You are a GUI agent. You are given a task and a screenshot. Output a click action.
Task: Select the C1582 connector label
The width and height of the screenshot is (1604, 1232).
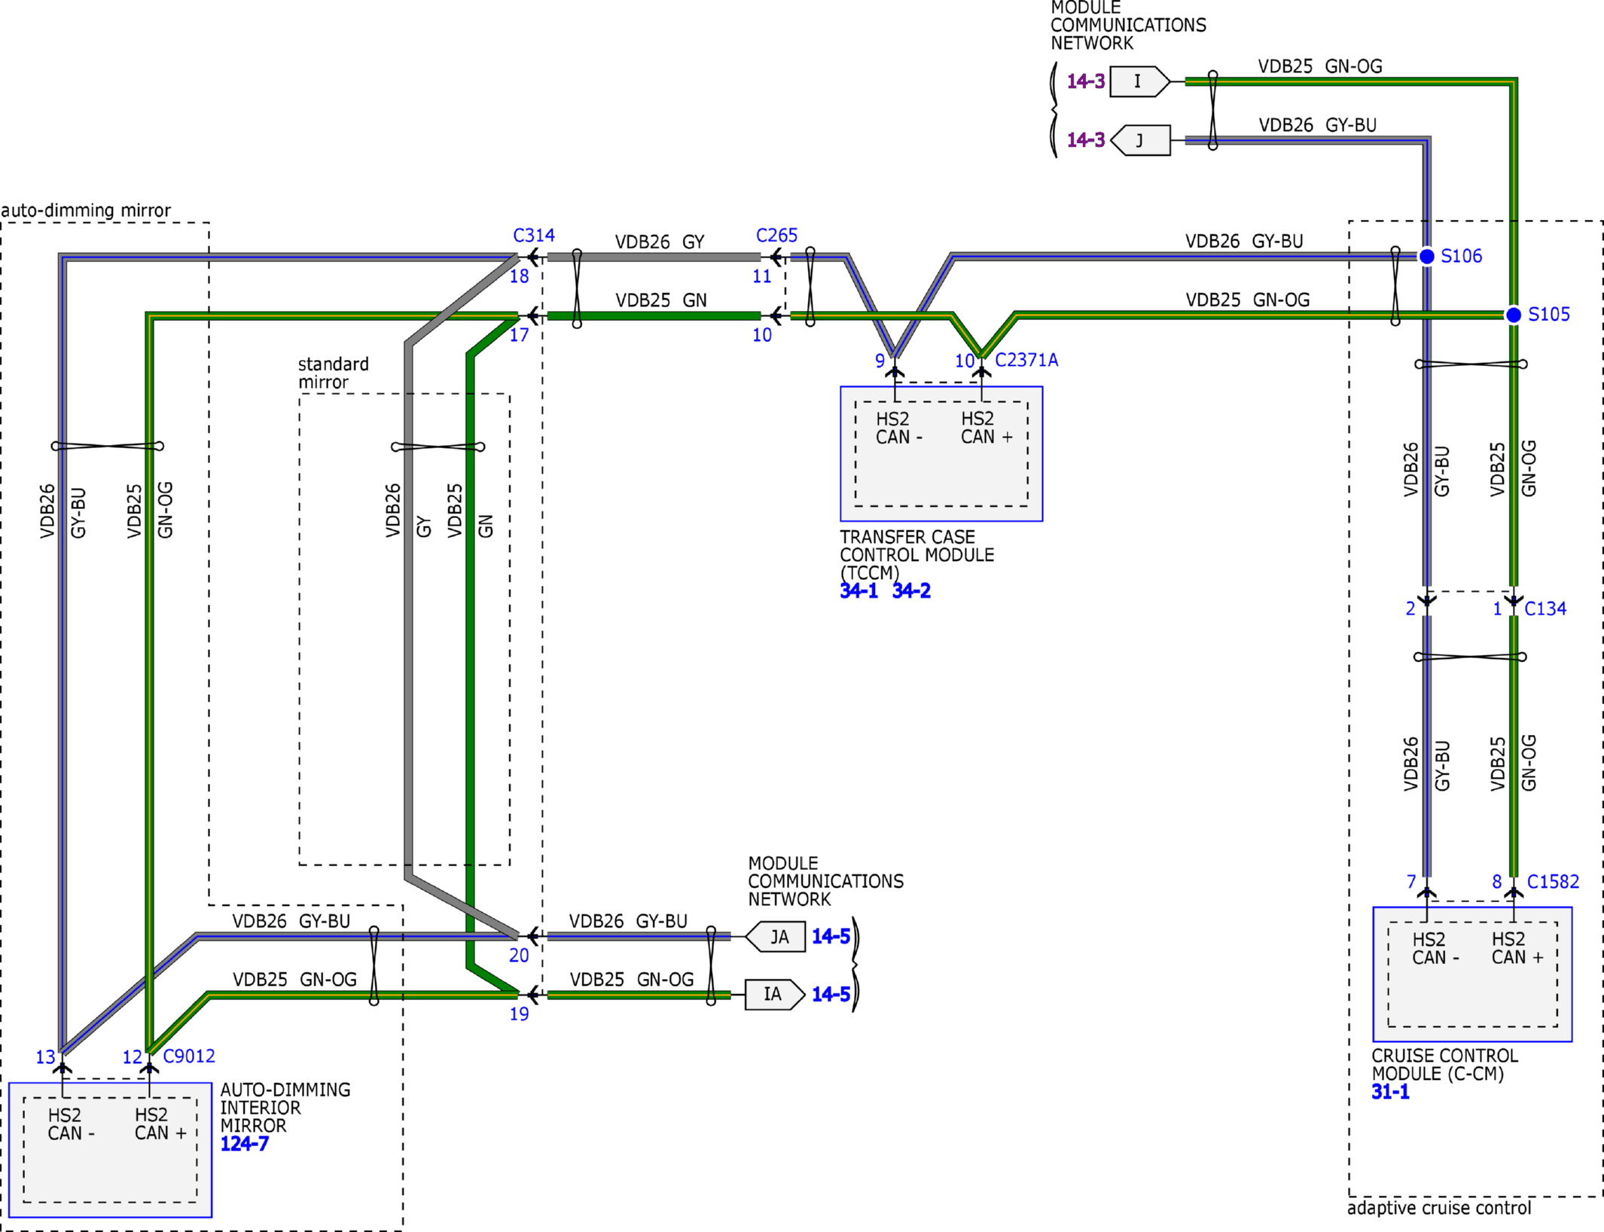click(1553, 882)
